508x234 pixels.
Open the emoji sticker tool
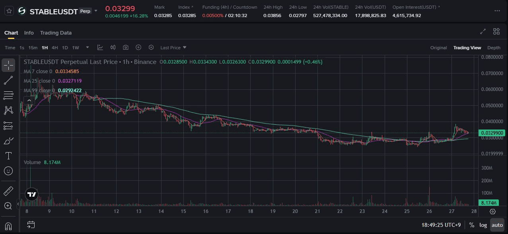[x=8, y=170]
